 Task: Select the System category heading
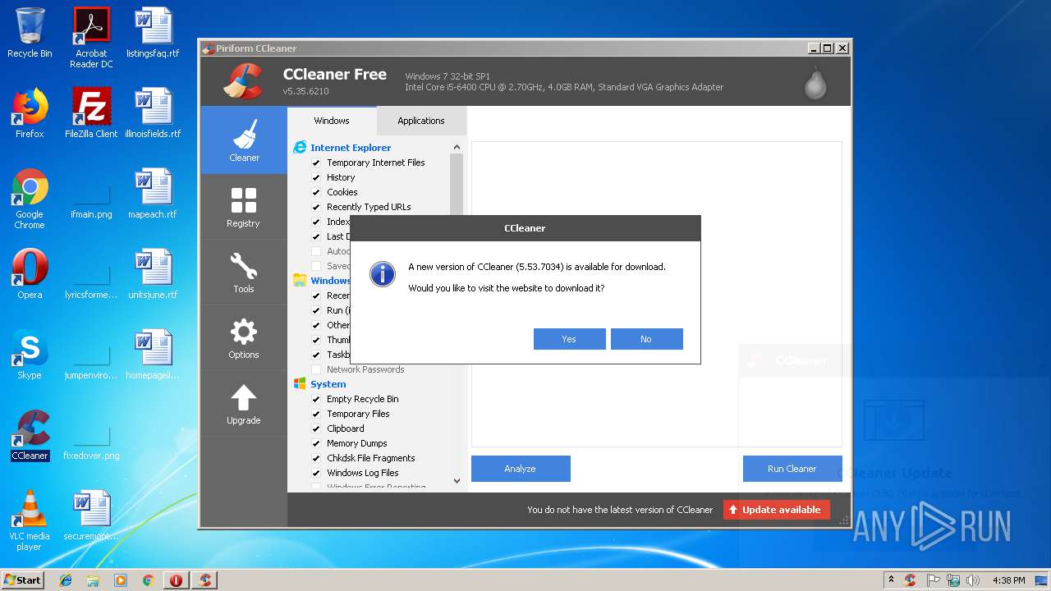point(328,384)
